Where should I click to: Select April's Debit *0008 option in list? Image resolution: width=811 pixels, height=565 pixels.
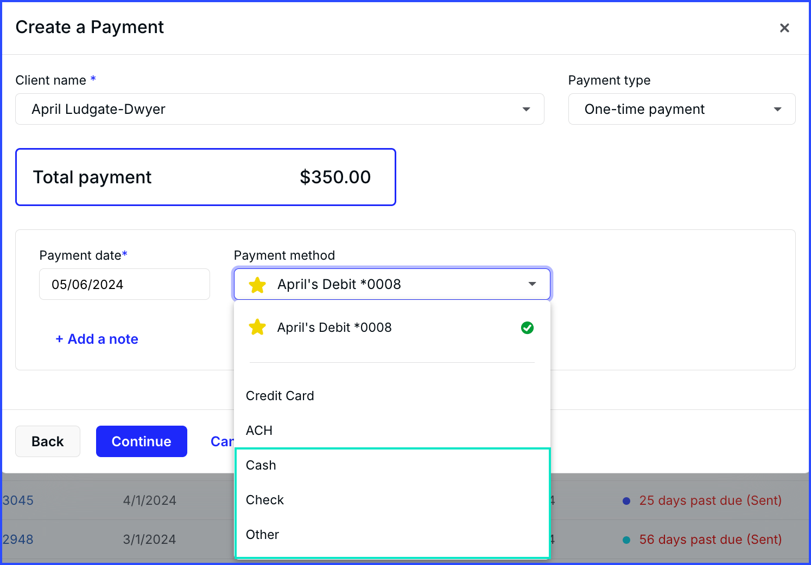click(392, 328)
